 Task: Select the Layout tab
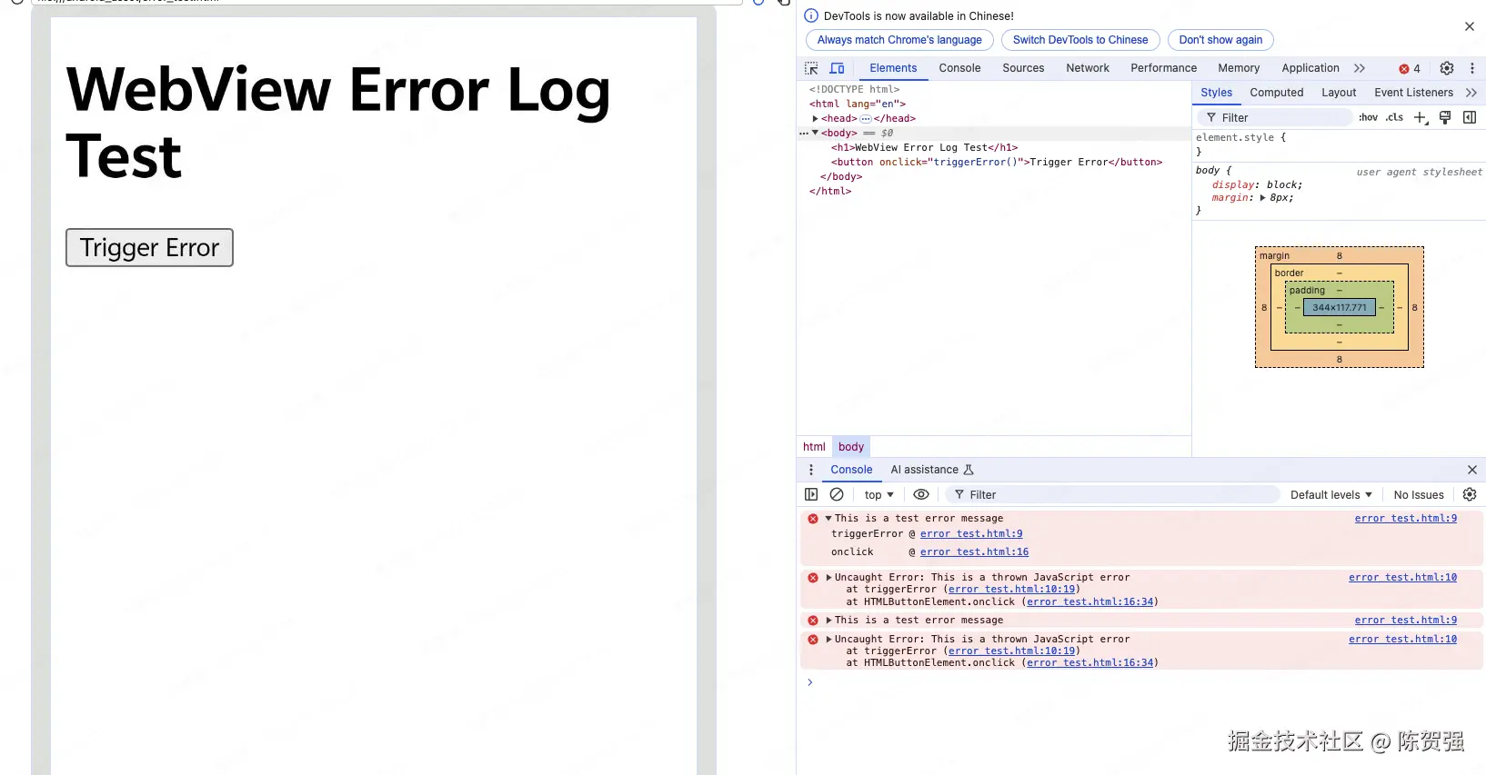(x=1339, y=93)
